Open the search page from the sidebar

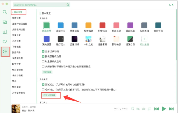5,12
